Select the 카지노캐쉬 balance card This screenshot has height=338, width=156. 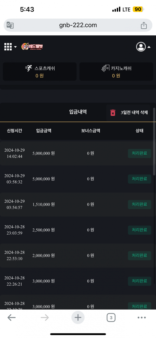pyautogui.click(x=116, y=72)
